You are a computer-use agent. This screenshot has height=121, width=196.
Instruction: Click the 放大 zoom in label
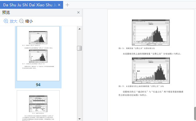tap(14, 21)
